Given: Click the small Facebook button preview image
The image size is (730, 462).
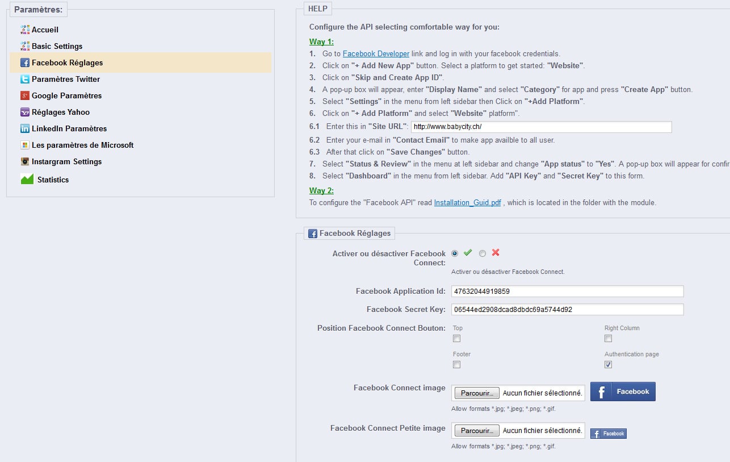Looking at the screenshot, I should (609, 434).
